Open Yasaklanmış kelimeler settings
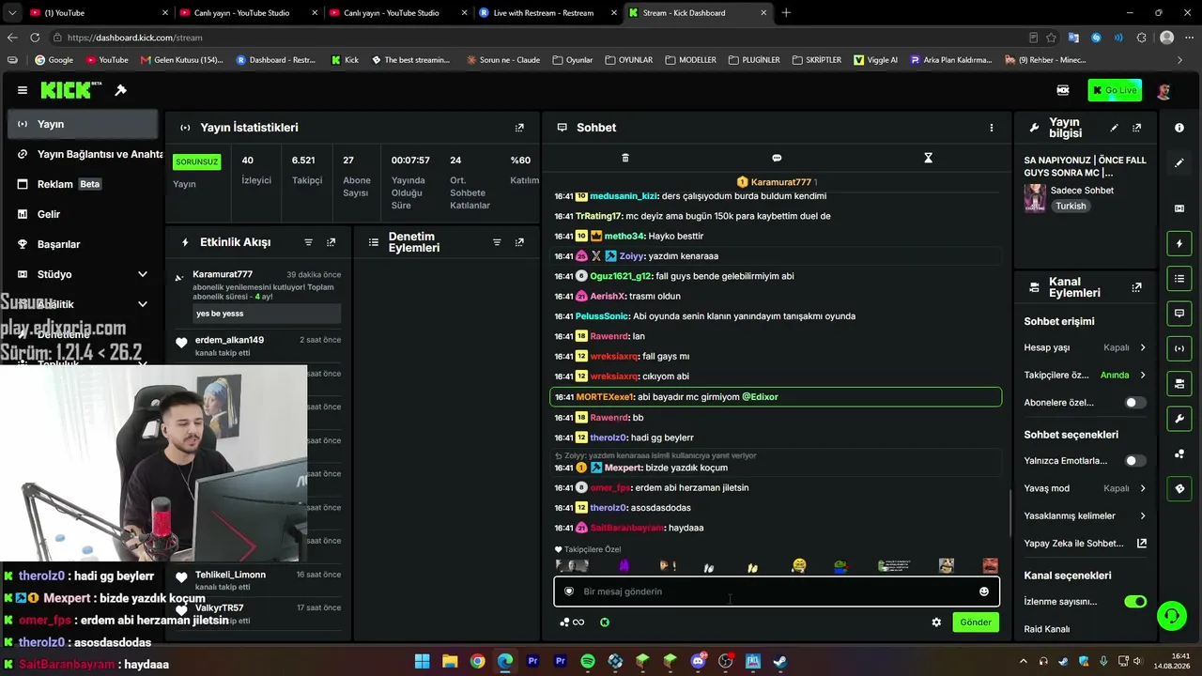1202x676 pixels. [1085, 515]
